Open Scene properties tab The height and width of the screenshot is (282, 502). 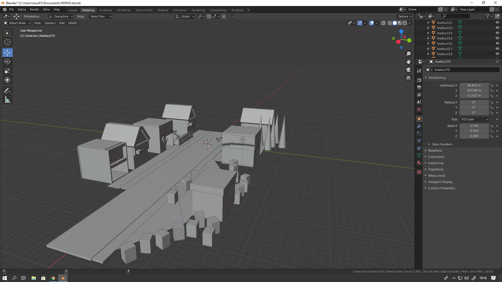(419, 102)
